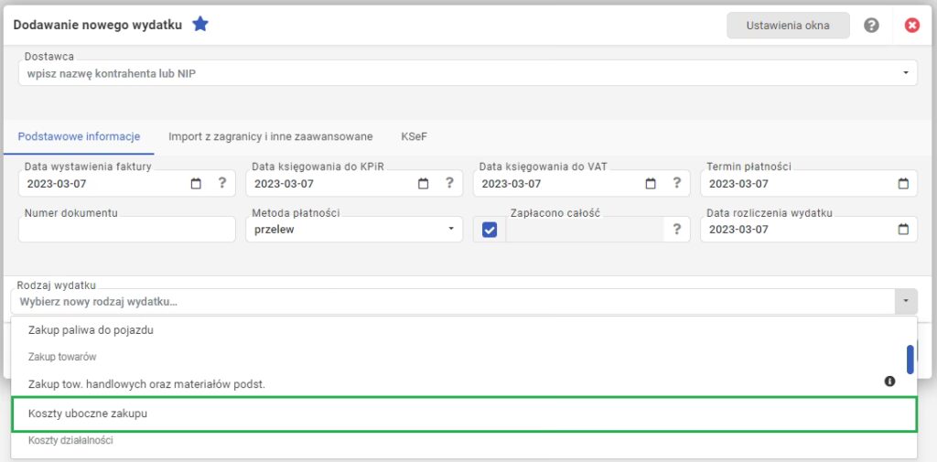Switch to Import z zagranicy i inne zaawansowane tab
This screenshot has width=937, height=462.
(270, 136)
